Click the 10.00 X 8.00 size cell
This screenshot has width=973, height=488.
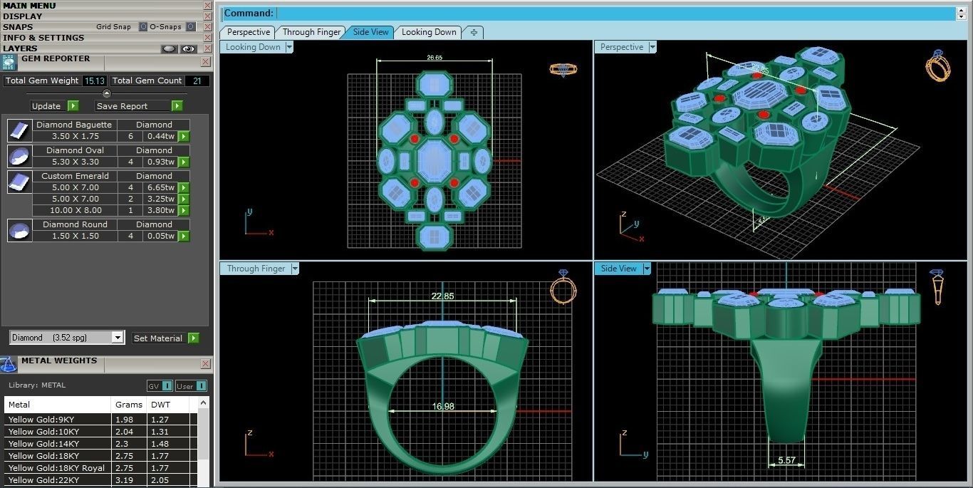tap(75, 210)
